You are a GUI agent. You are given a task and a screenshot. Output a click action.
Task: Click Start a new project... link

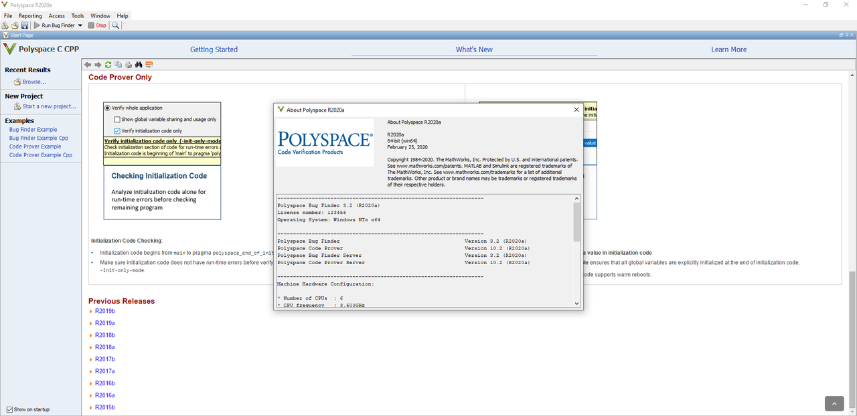tap(50, 106)
